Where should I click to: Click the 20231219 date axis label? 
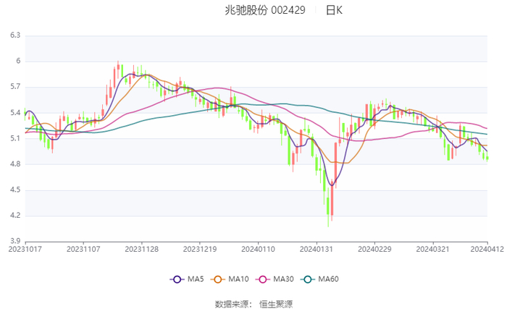199,249
